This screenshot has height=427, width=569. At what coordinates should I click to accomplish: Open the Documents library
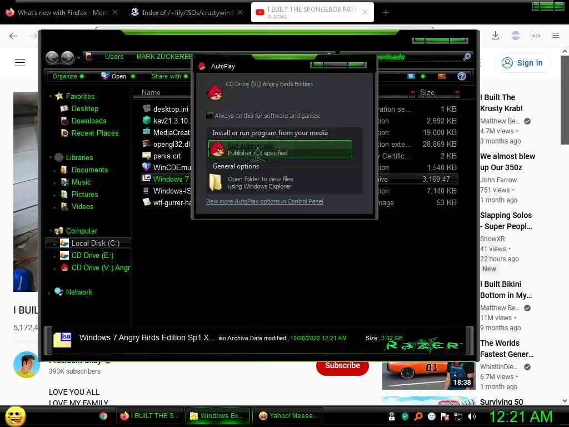point(89,170)
